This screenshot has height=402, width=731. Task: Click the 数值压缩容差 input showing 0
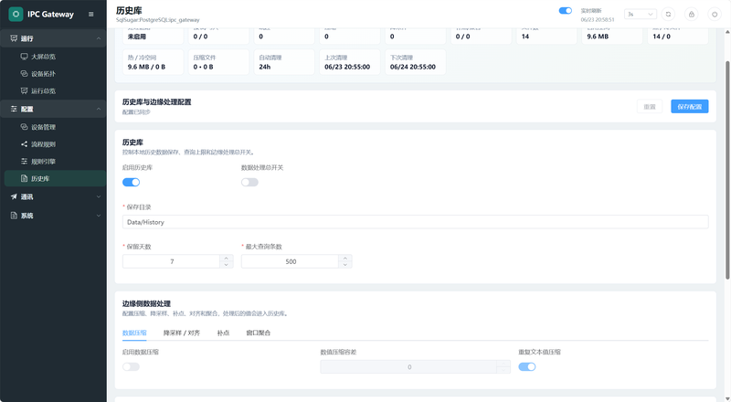click(x=408, y=367)
